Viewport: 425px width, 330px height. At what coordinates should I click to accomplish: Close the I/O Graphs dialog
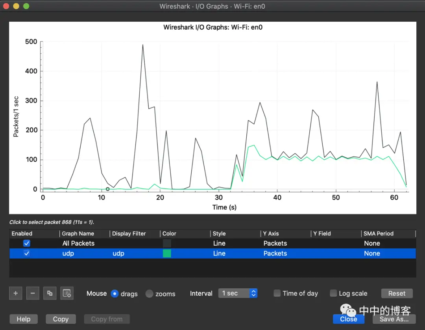[349, 319]
